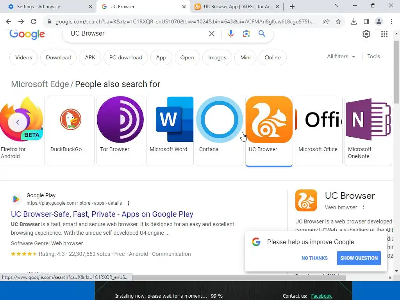Open Google quick settings gear

[366, 34]
